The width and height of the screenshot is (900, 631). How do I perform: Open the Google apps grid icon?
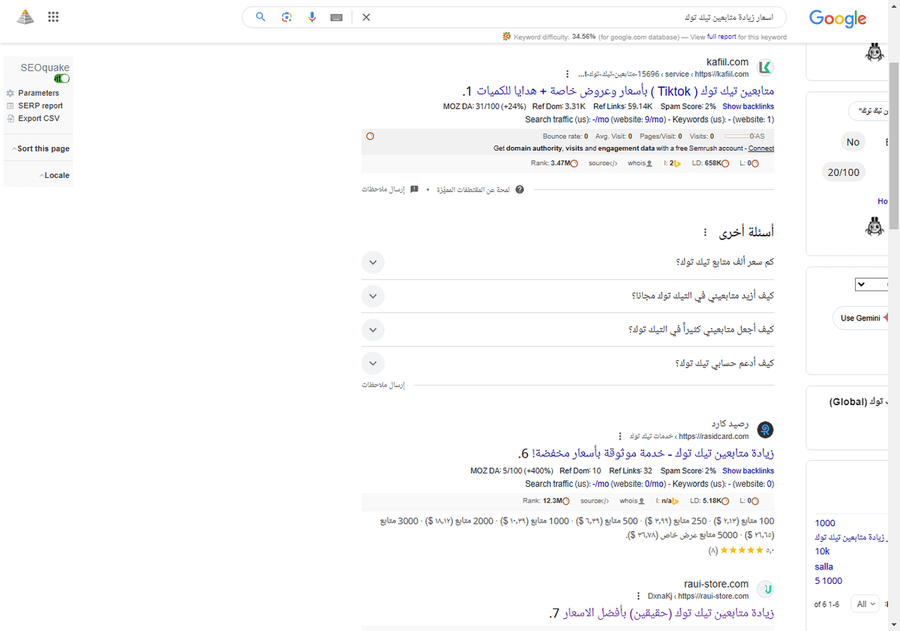tap(53, 17)
